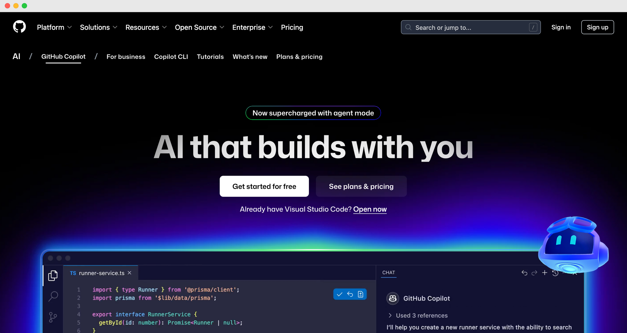Viewport: 627px width, 333px height.
Task: Click the Search or jump to field
Action: click(x=470, y=27)
